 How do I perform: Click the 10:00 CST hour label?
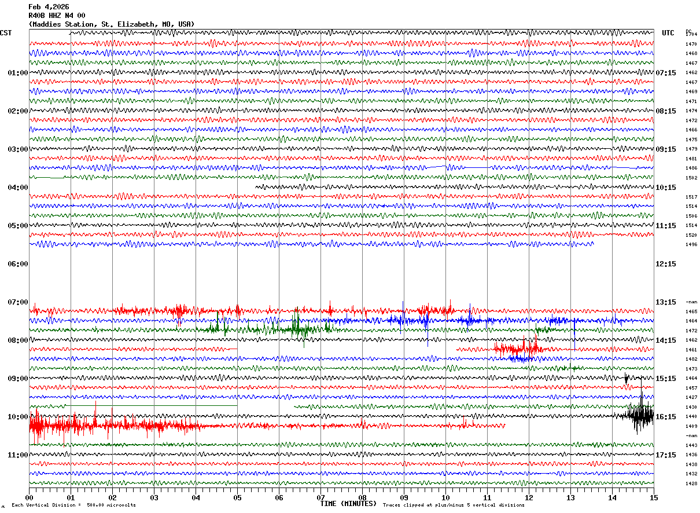18,417
